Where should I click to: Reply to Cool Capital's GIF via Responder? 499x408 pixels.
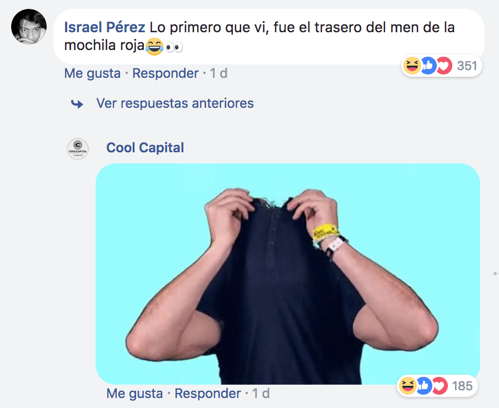(208, 394)
